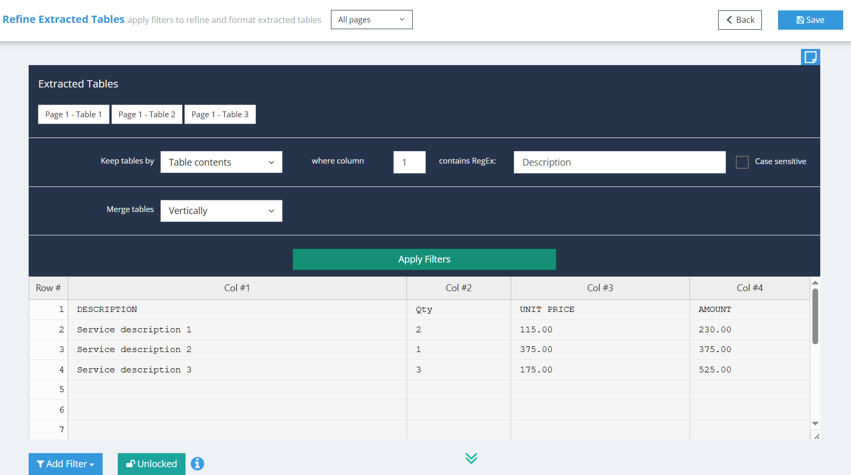Click the scrollbar down arrow icon
Screen dimensions: 851x475
click(x=816, y=424)
